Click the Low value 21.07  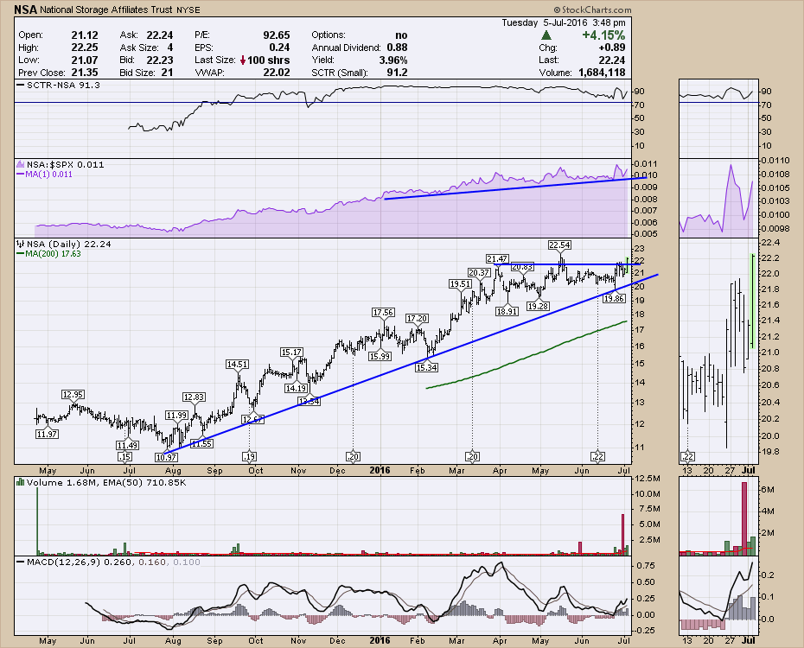[x=85, y=60]
